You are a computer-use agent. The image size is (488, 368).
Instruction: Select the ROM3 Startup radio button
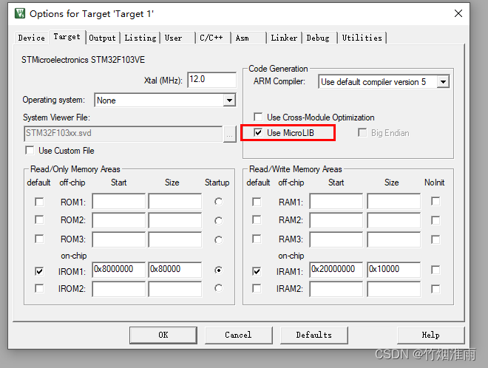[218, 240]
